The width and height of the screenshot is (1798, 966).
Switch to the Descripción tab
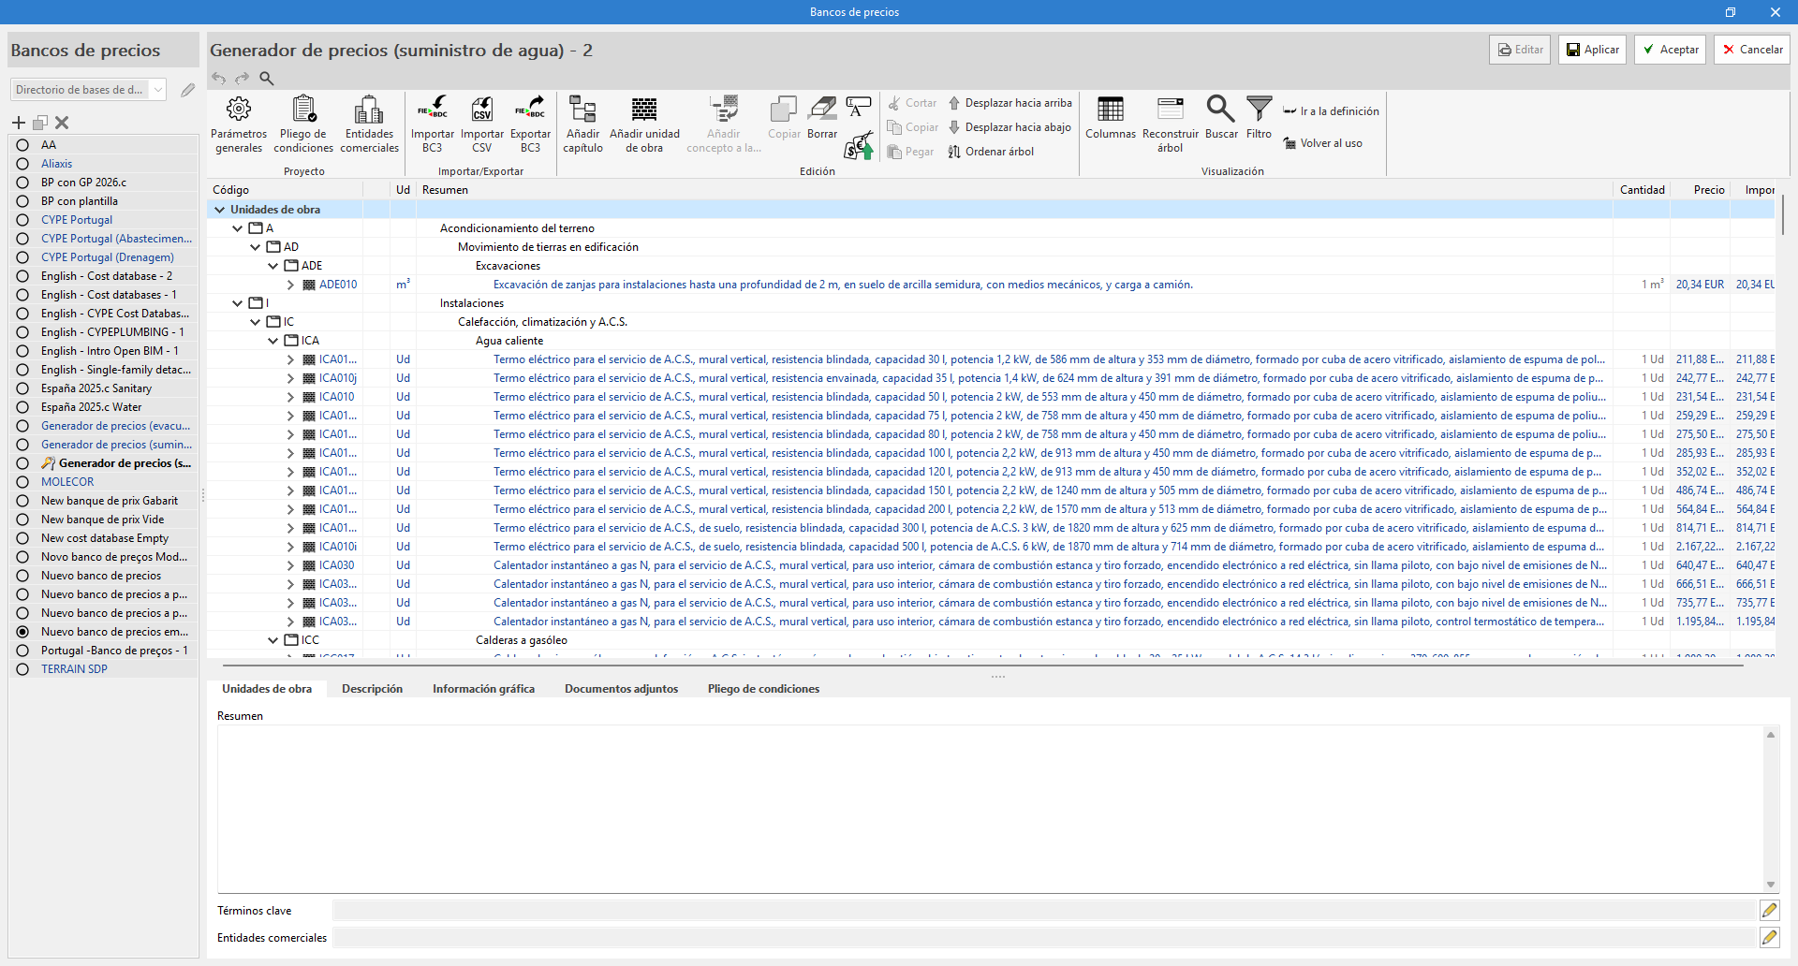tap(372, 689)
